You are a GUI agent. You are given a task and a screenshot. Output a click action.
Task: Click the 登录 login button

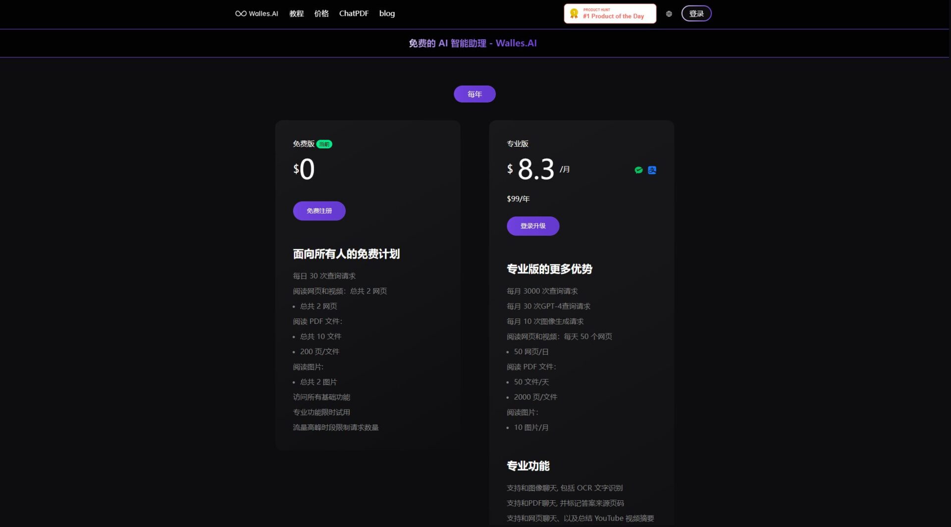pos(696,13)
